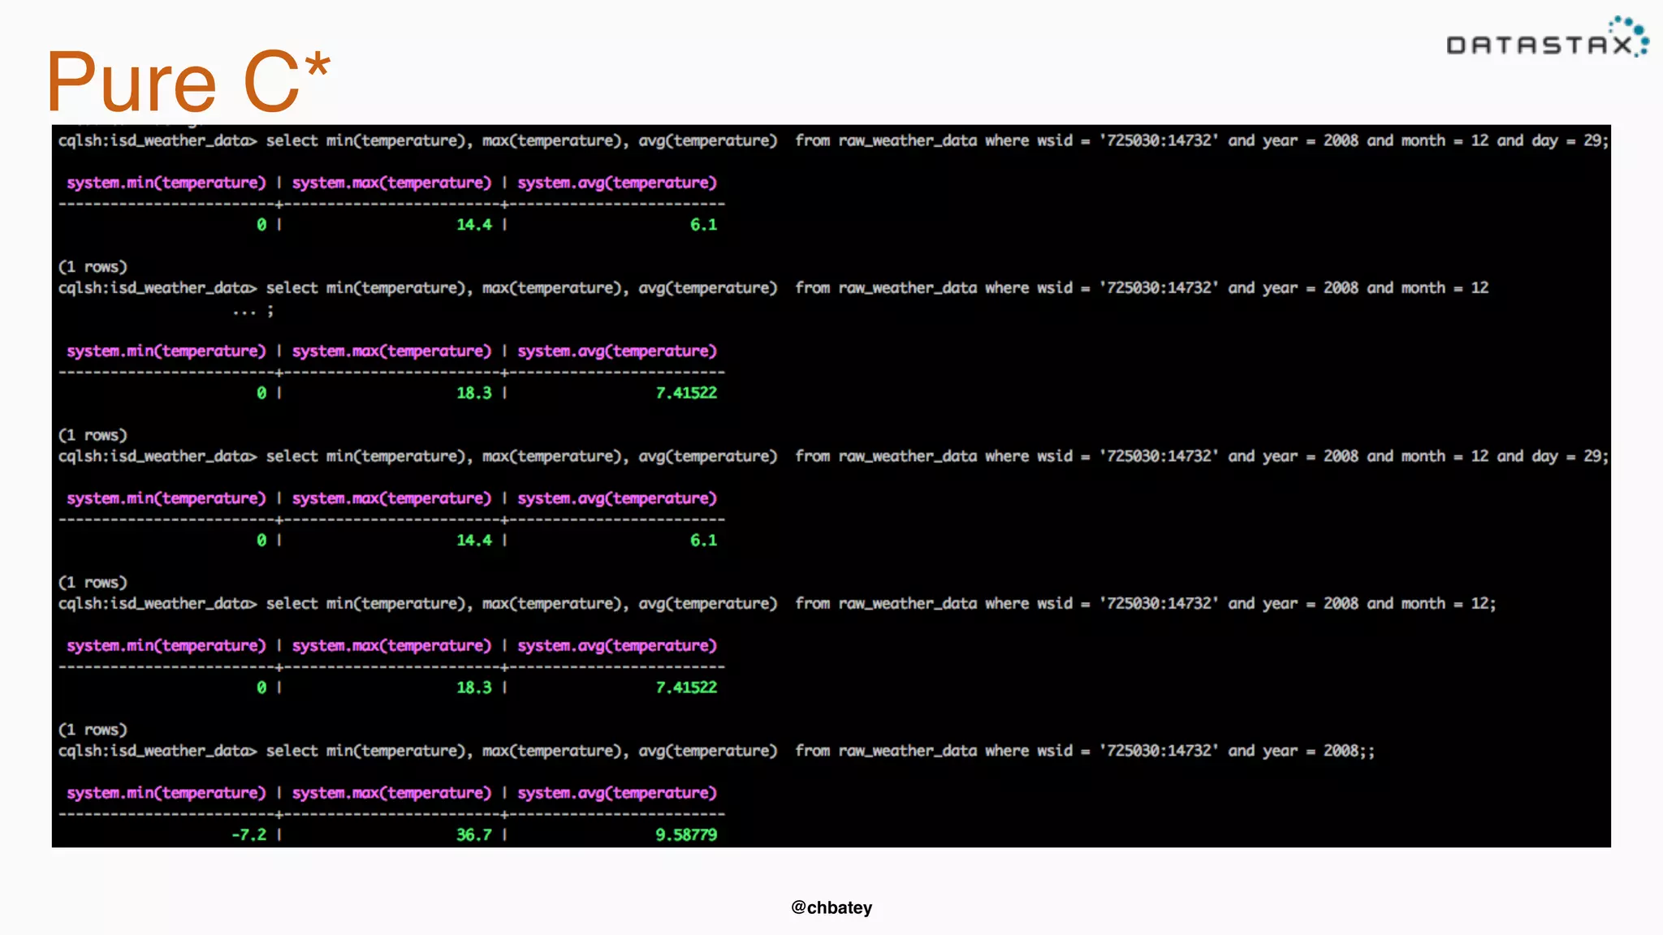Click the 9.58779 average temperature value
Screen dimensions: 1663x935
click(686, 834)
